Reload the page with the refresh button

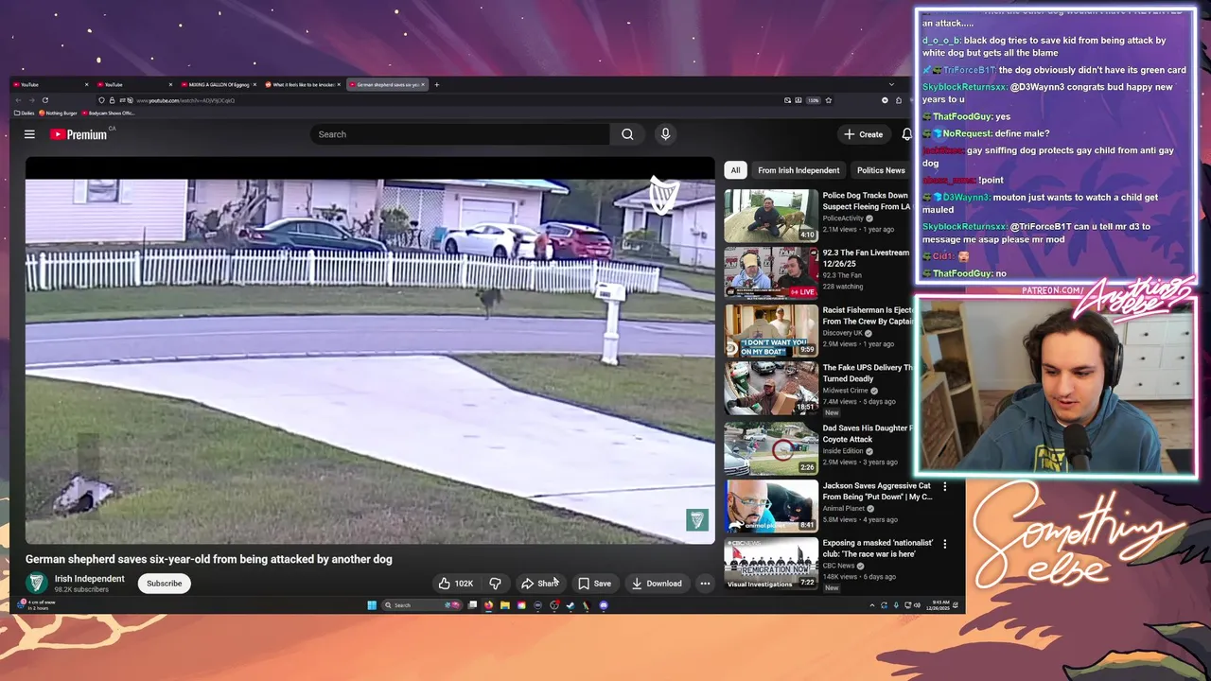44,100
